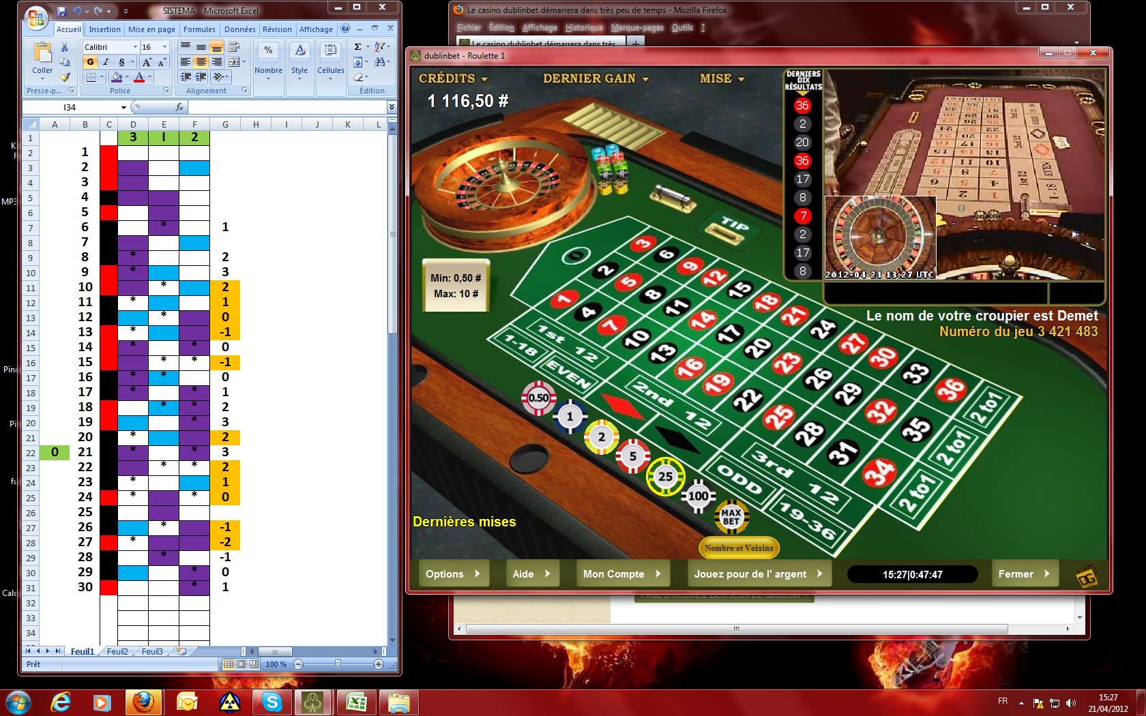Screen dimensions: 1146x716
Task: Open Skype from the taskbar
Action: pyautogui.click(x=271, y=702)
